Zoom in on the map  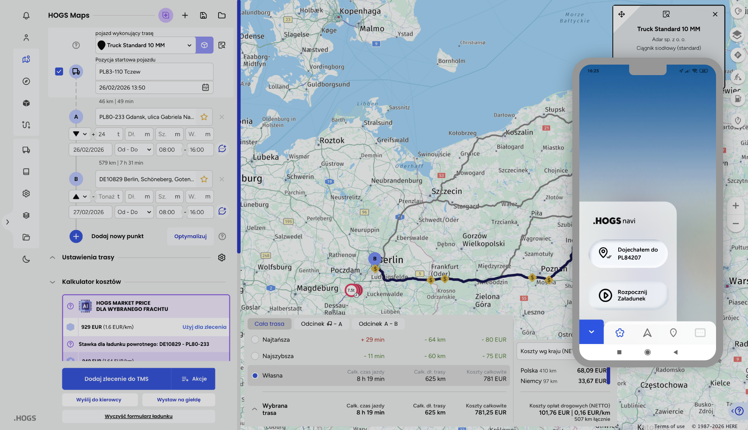(736, 206)
